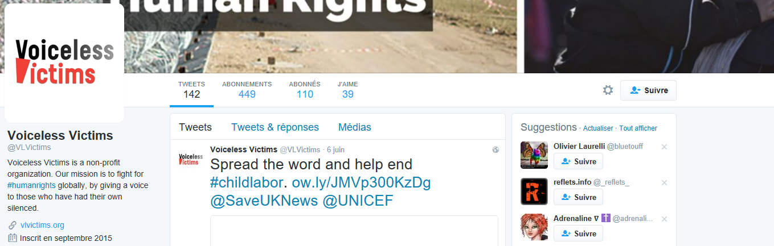This screenshot has width=774, height=246.
Task: Follow reflets.info via Suivre
Action: point(578,197)
